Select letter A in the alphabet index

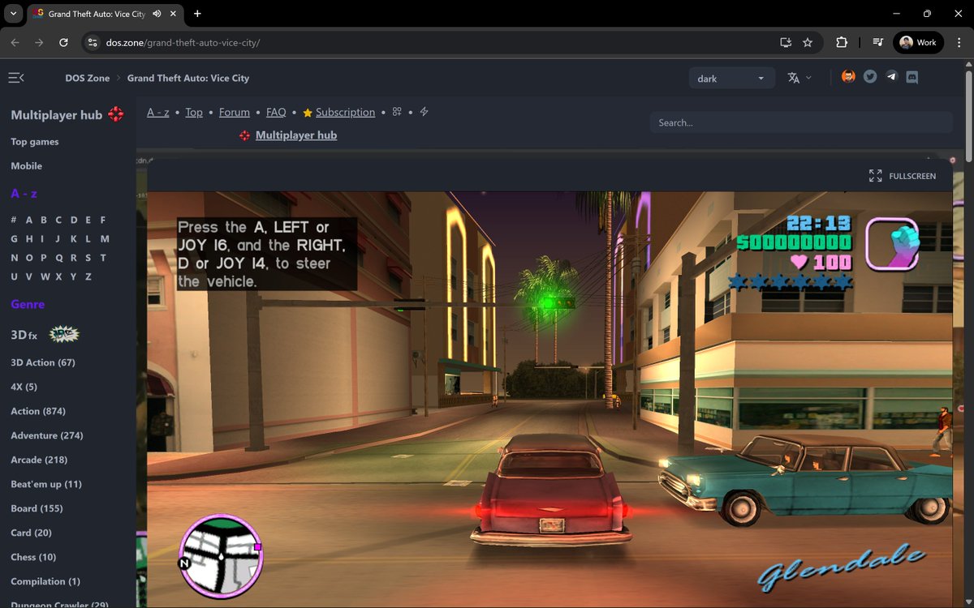click(29, 220)
